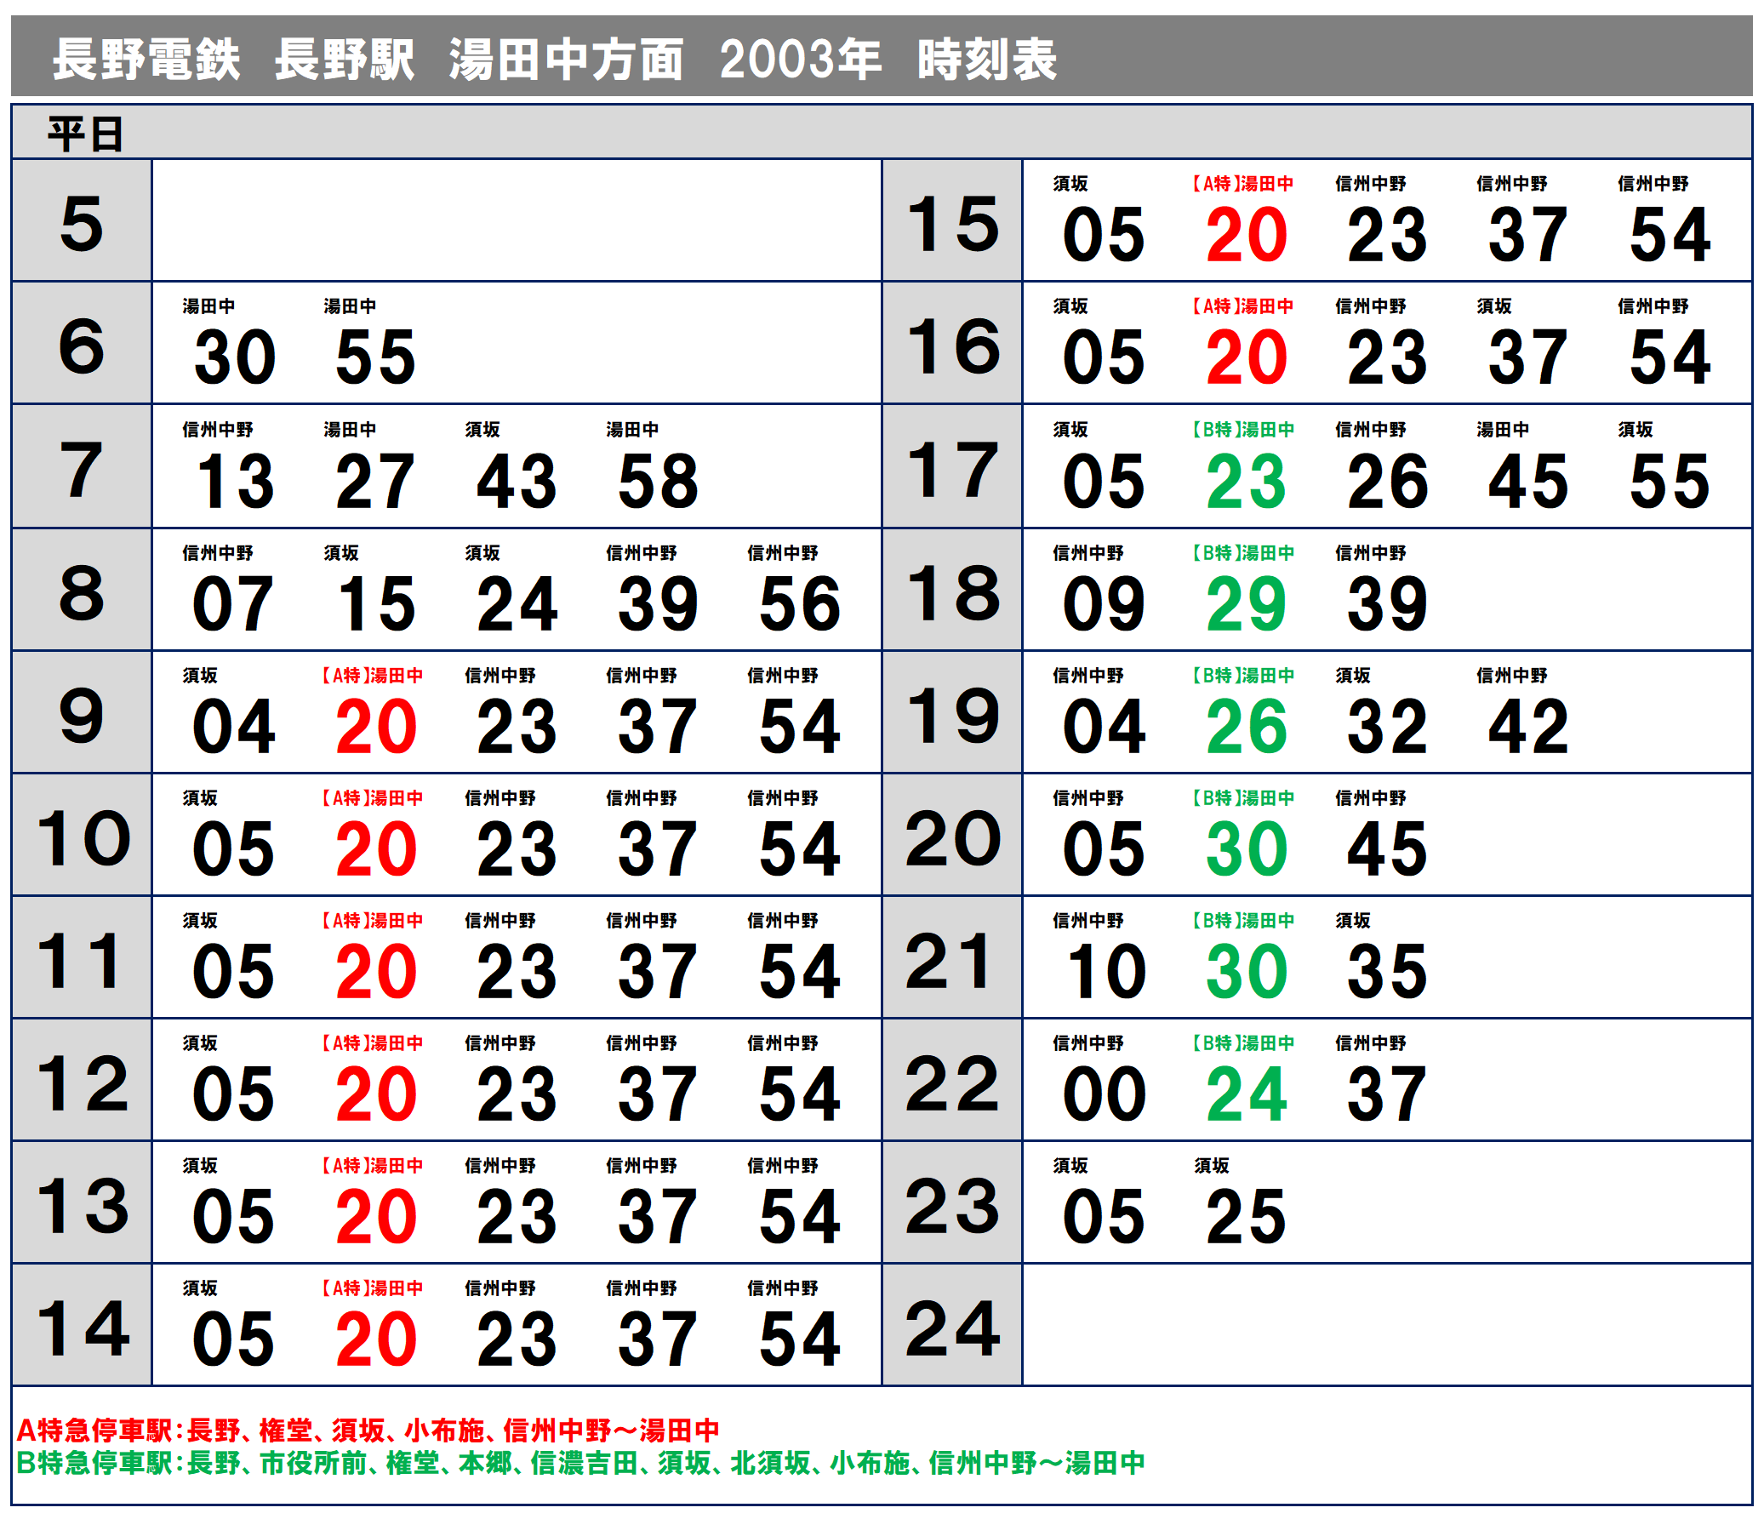
Task: Click the 13 departure in the 7 o'clock row
Action: [x=235, y=481]
